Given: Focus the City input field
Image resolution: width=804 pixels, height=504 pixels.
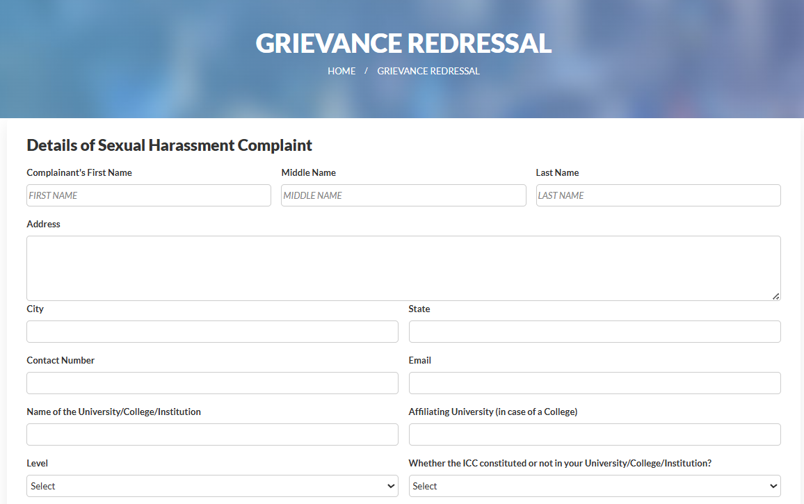Looking at the screenshot, I should point(212,332).
